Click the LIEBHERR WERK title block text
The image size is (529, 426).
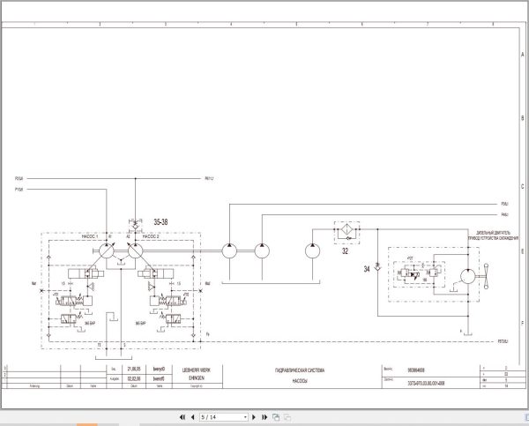tap(197, 370)
